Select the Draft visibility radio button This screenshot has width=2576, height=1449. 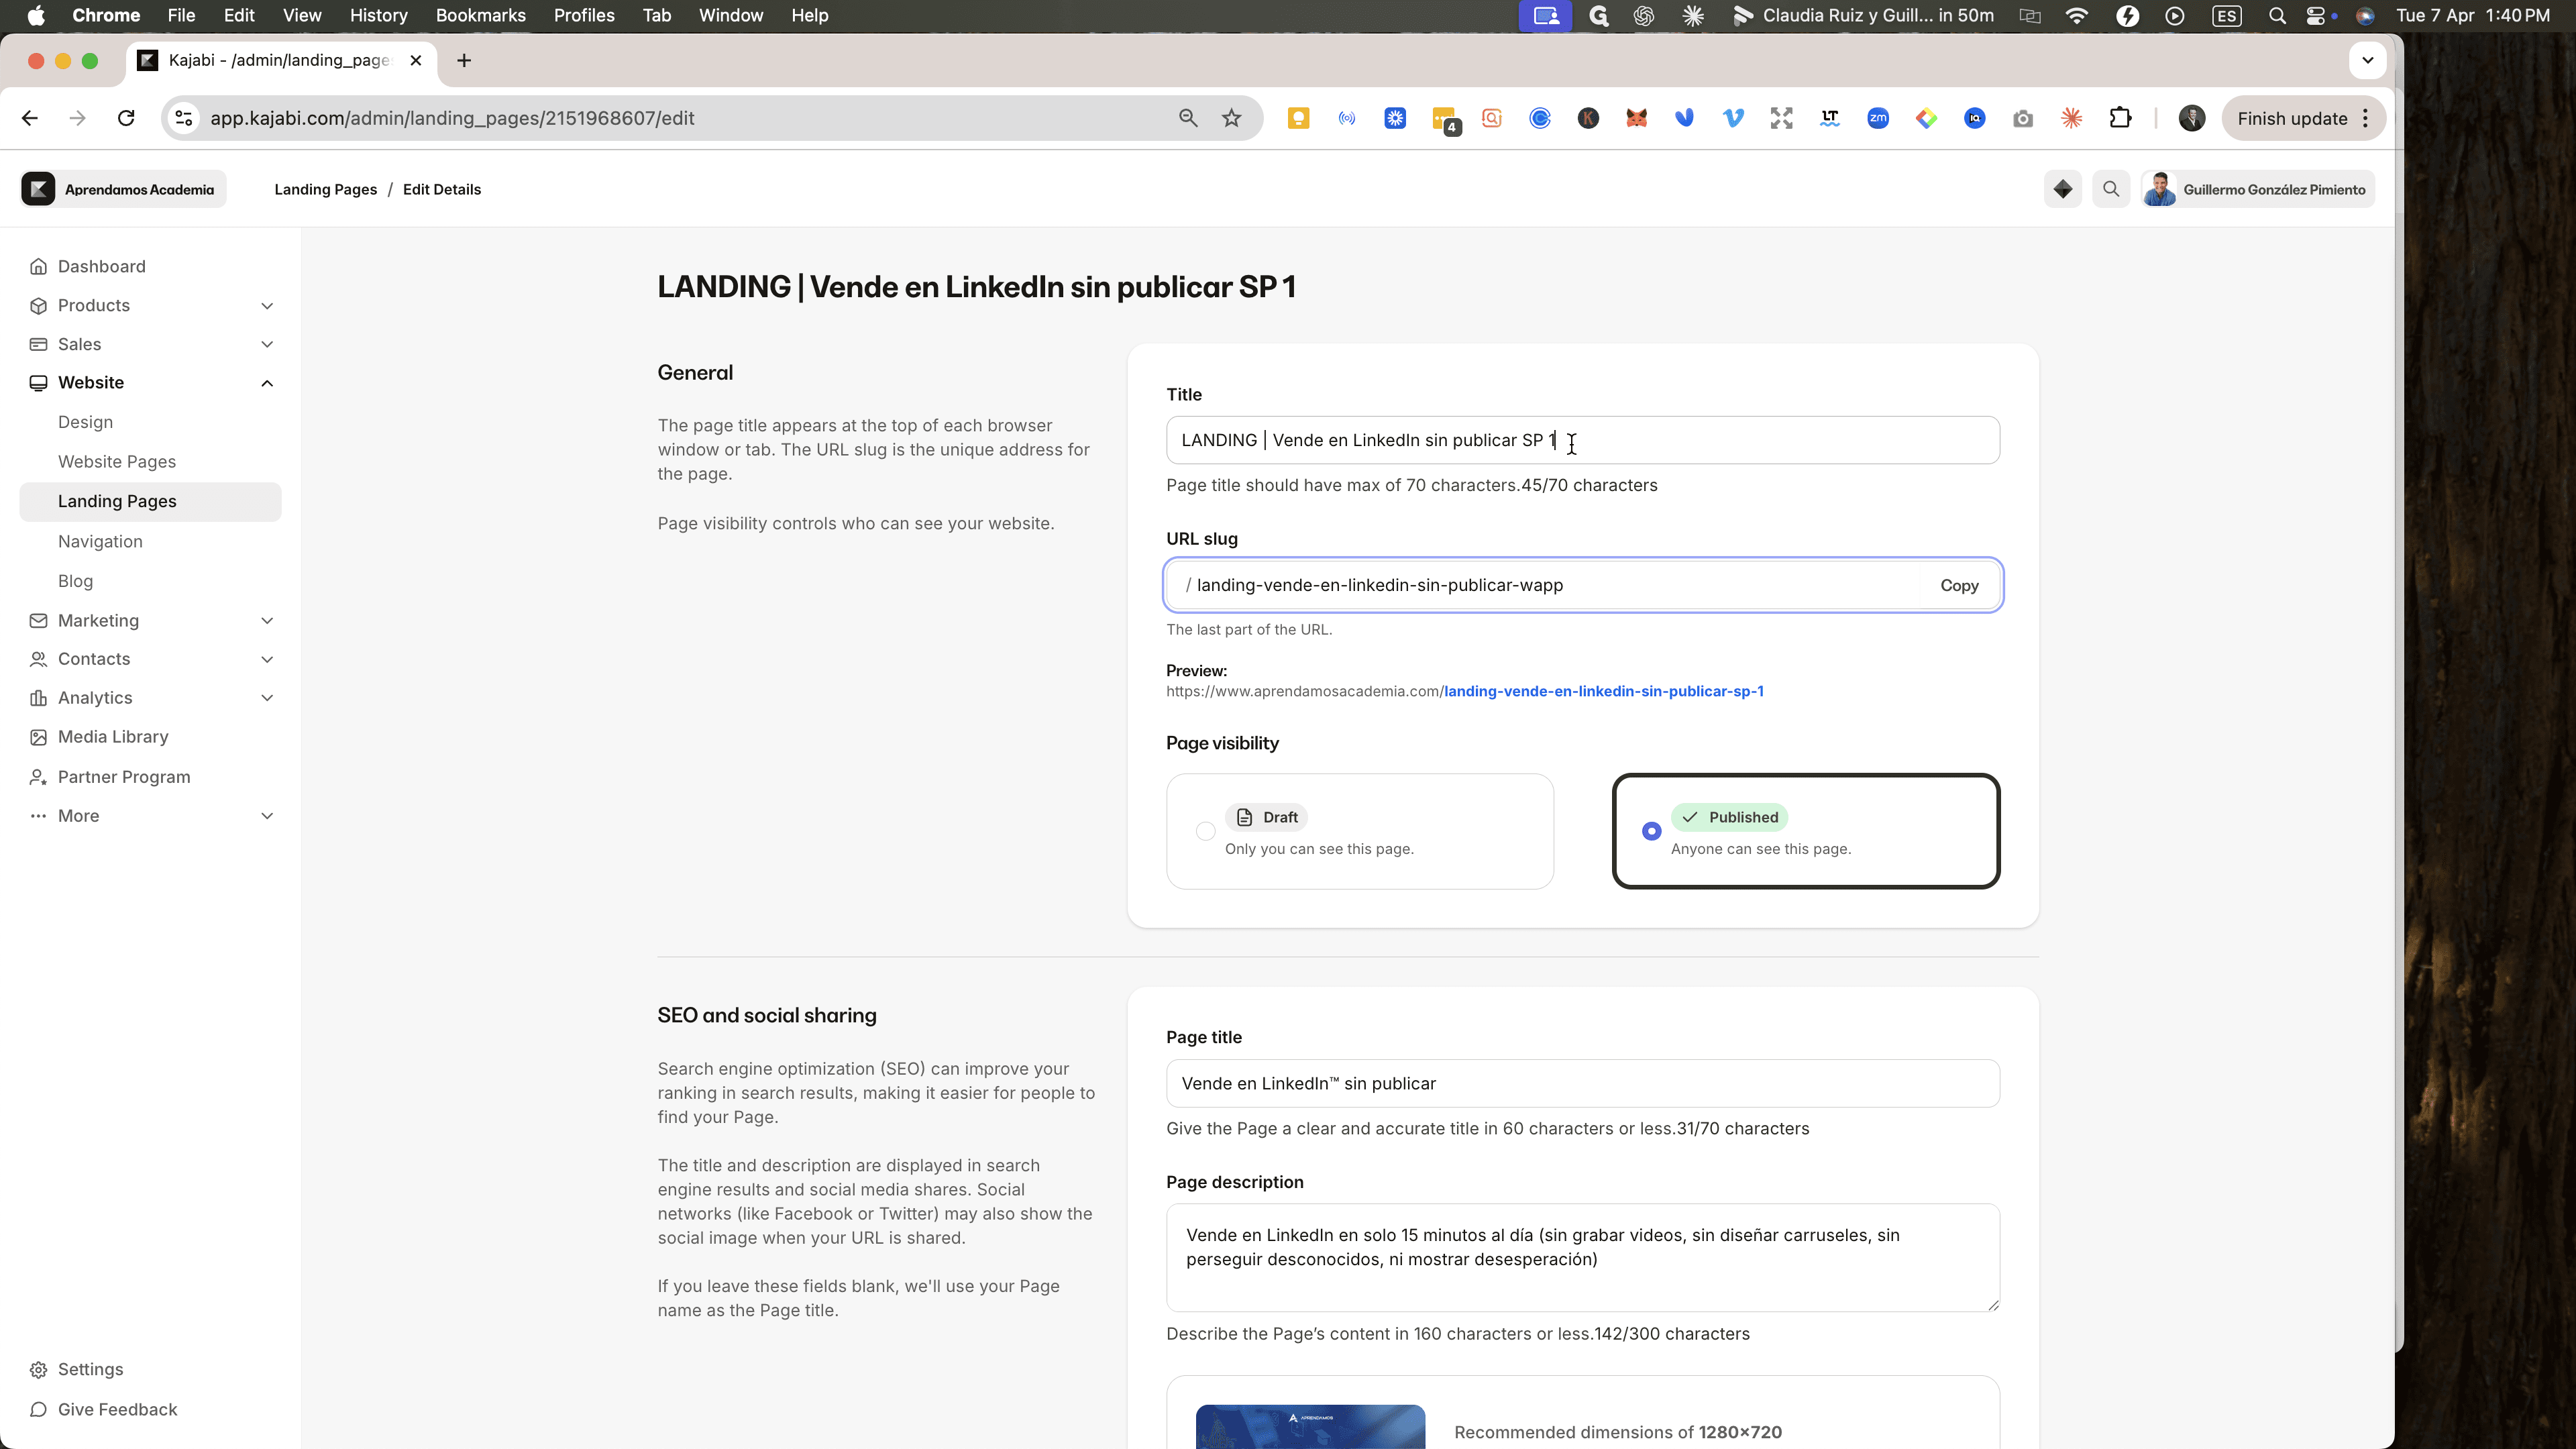(x=1205, y=831)
